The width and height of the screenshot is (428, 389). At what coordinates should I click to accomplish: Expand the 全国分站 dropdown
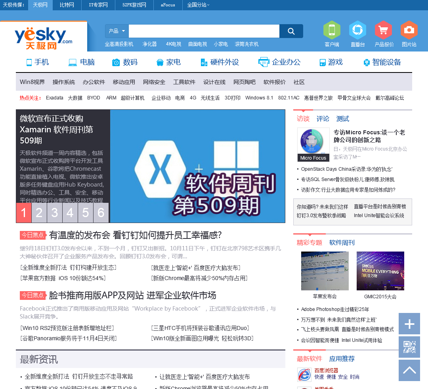tap(198, 5)
